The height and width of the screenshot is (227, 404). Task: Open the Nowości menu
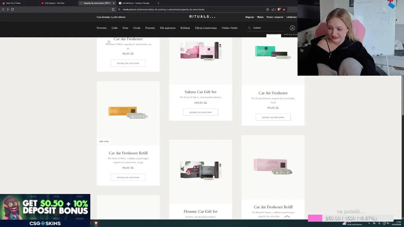(x=102, y=28)
